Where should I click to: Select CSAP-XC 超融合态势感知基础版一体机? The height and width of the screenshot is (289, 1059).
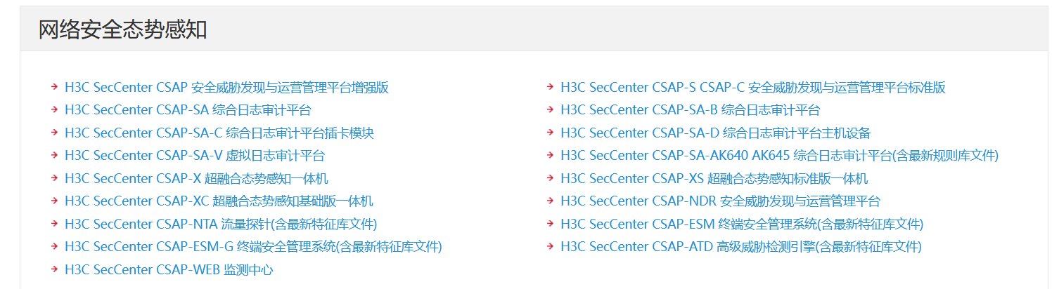pyautogui.click(x=218, y=201)
